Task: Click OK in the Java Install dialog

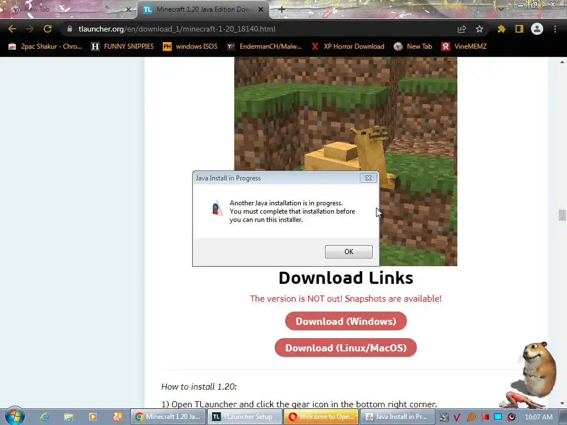Action: [x=349, y=252]
